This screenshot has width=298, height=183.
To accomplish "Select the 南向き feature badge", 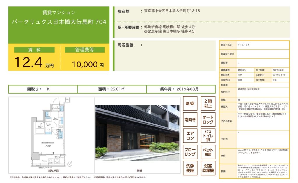I will [190, 120].
